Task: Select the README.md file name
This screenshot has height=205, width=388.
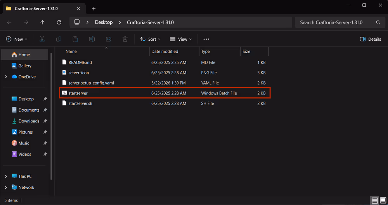Action: point(80,62)
